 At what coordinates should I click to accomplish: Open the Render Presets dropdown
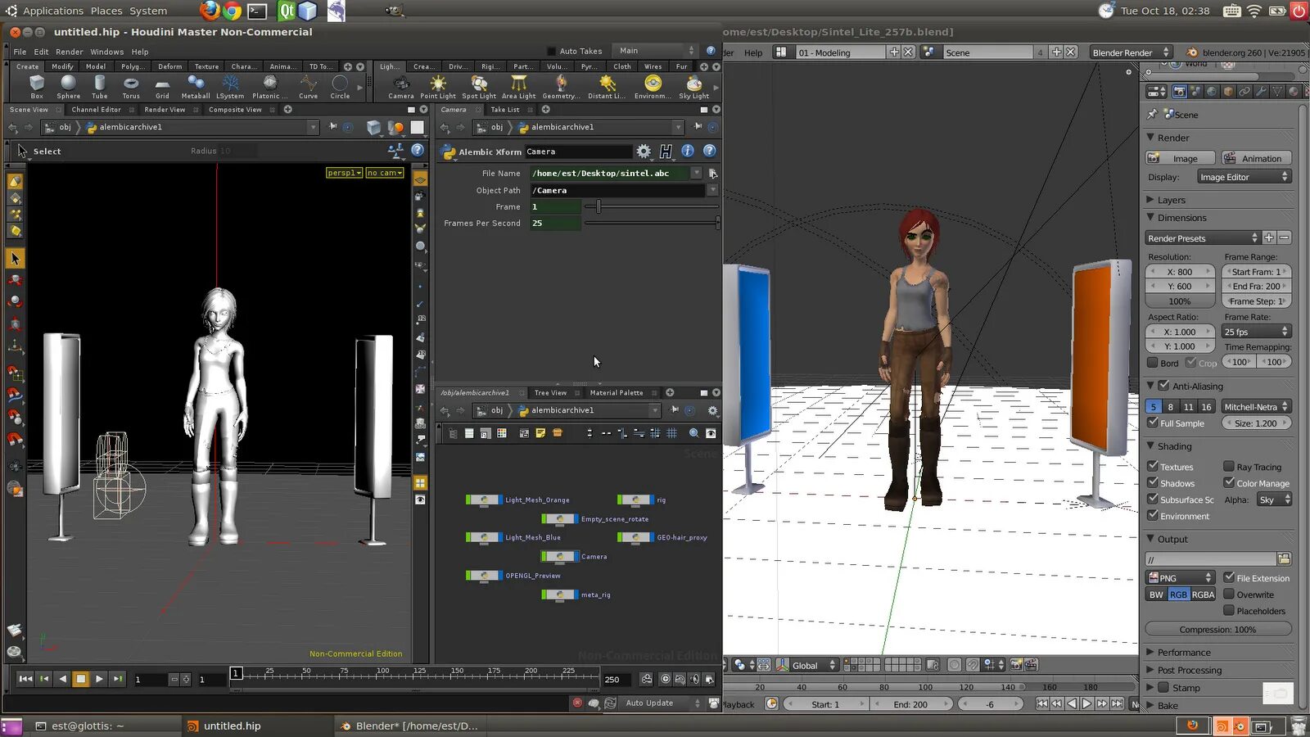coord(1203,238)
